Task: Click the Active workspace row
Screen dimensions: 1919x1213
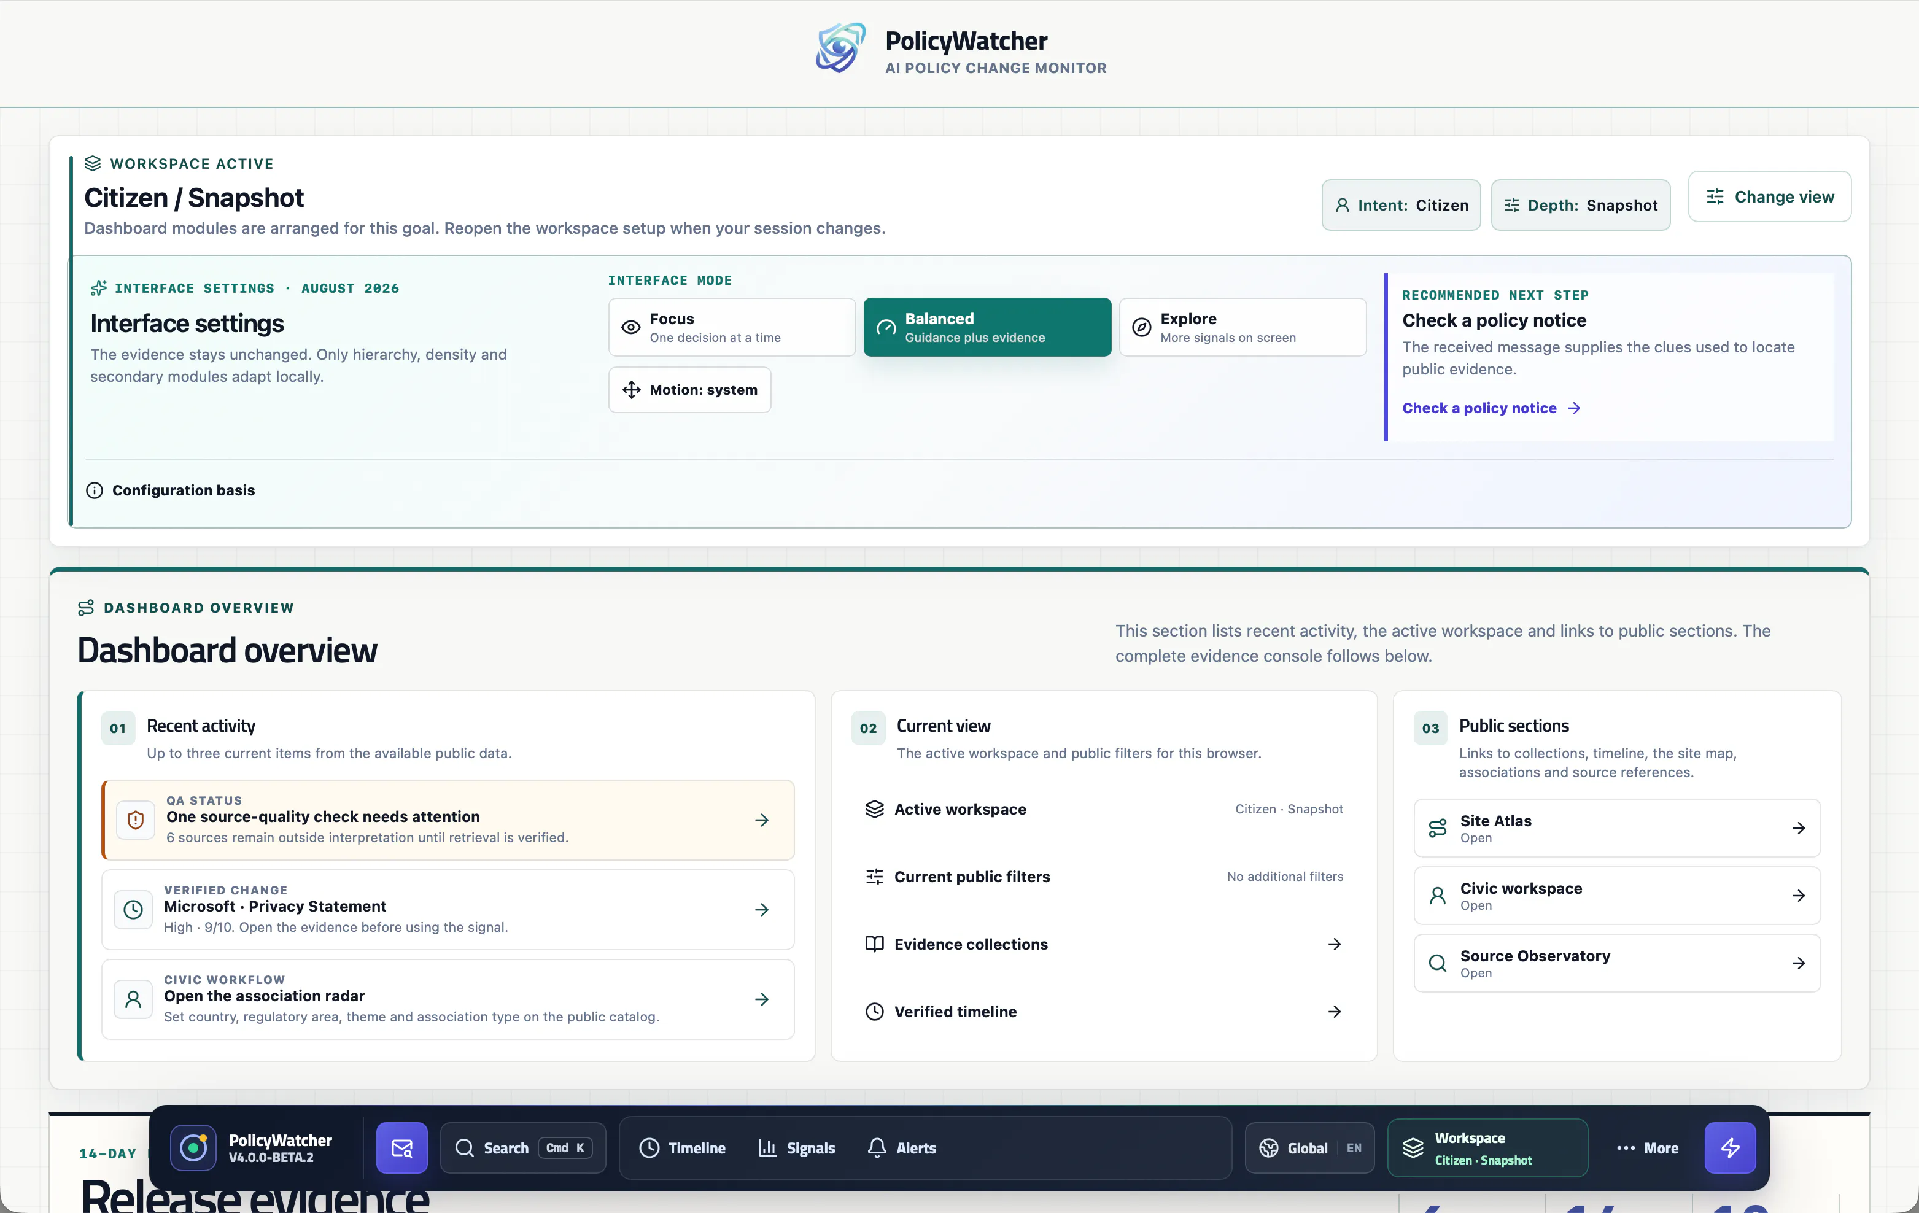Action: pos(1104,809)
